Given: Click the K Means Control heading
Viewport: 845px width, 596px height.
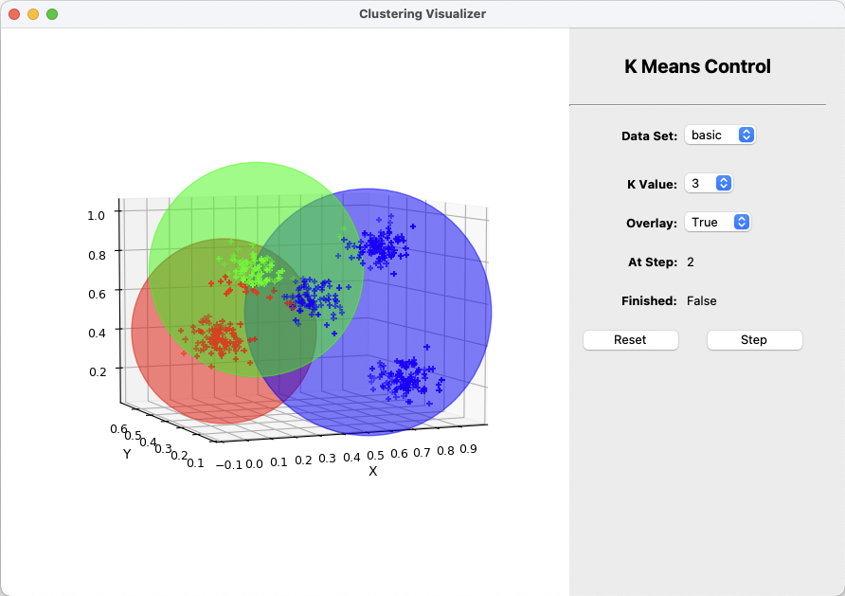Looking at the screenshot, I should coord(697,66).
